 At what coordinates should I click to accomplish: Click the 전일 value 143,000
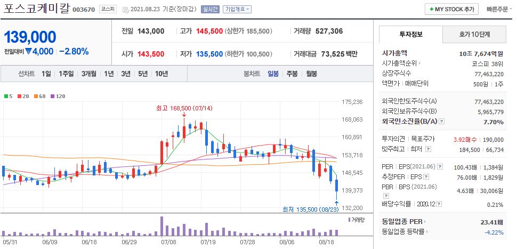(x=151, y=31)
